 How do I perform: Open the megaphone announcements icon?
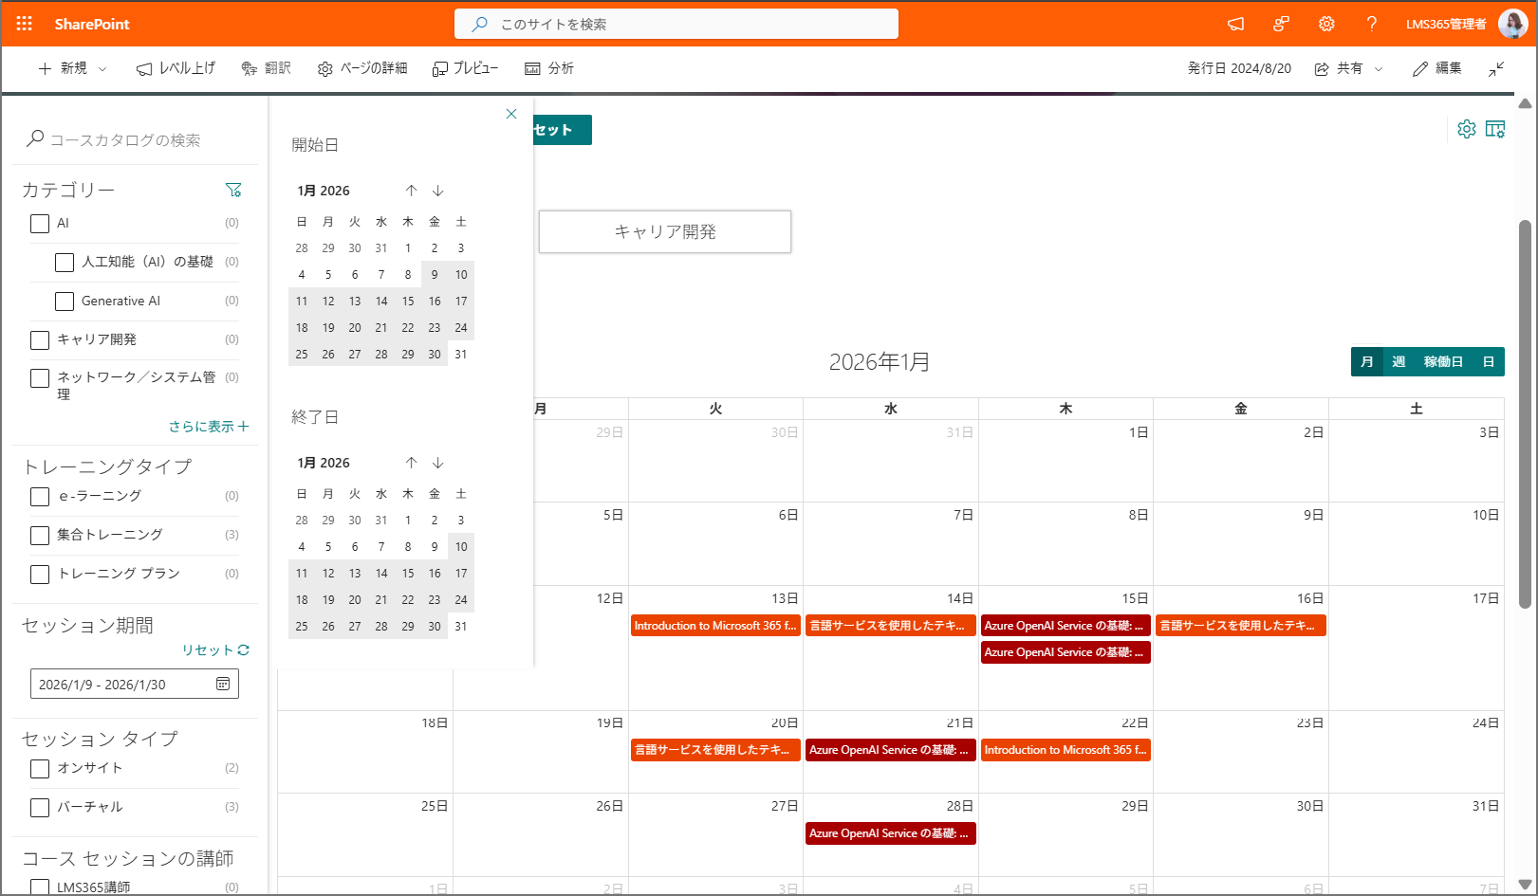click(1235, 24)
